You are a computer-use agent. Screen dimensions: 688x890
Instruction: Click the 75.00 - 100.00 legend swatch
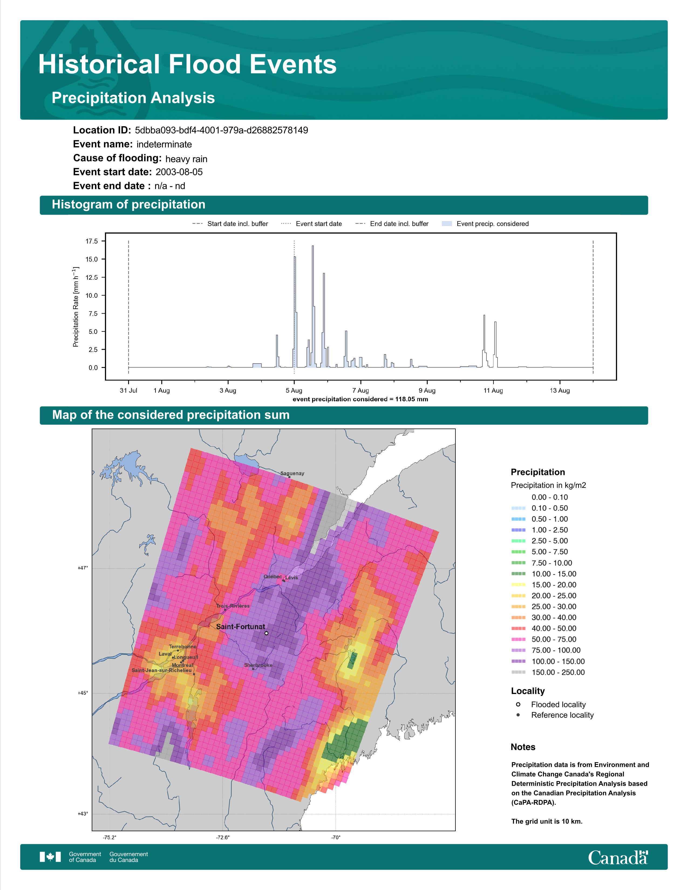518,651
